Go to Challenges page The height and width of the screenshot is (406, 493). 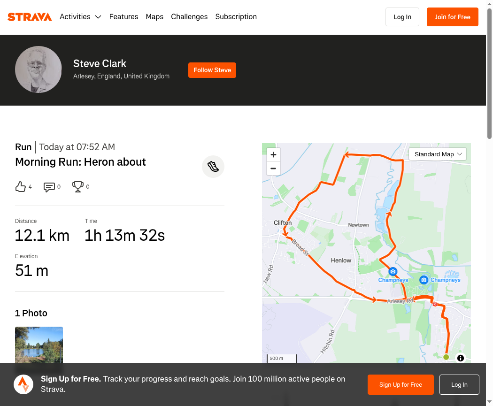(x=189, y=16)
